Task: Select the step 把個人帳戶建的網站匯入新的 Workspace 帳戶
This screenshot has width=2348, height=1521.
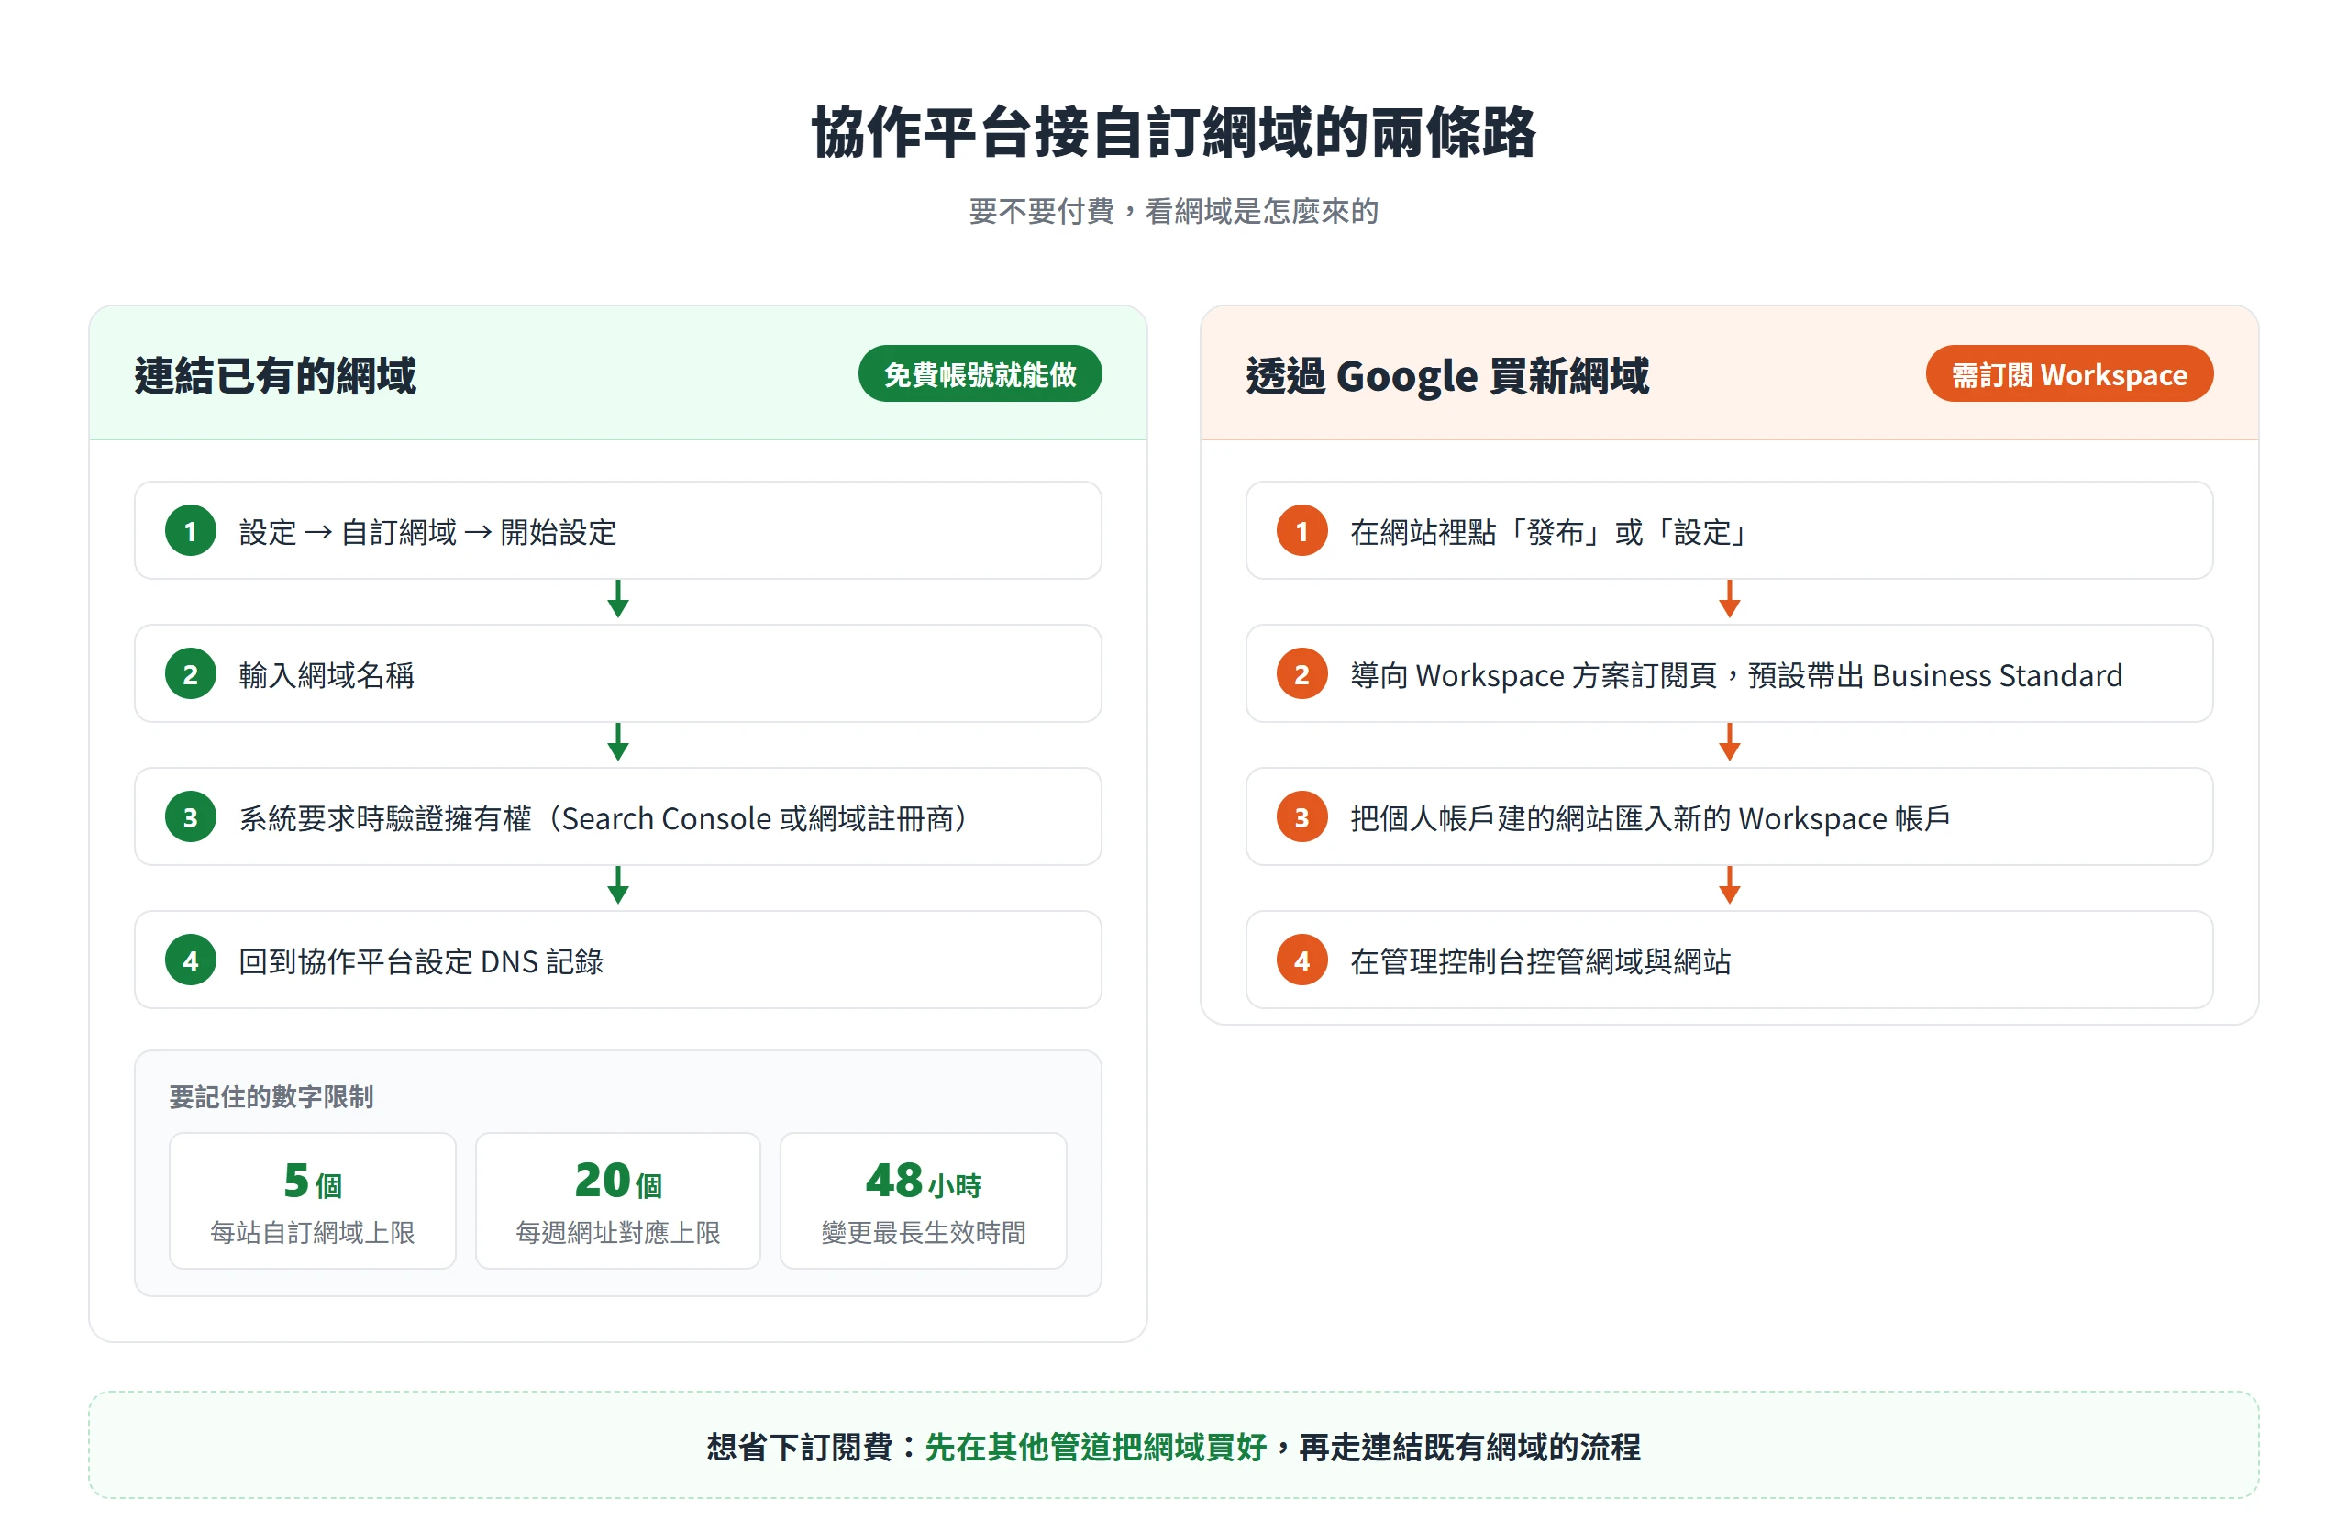Action: click(1729, 817)
